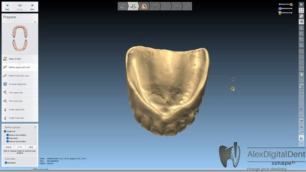Expand the Prepare panel chevron
306x172 pixels.
(x=35, y=22)
